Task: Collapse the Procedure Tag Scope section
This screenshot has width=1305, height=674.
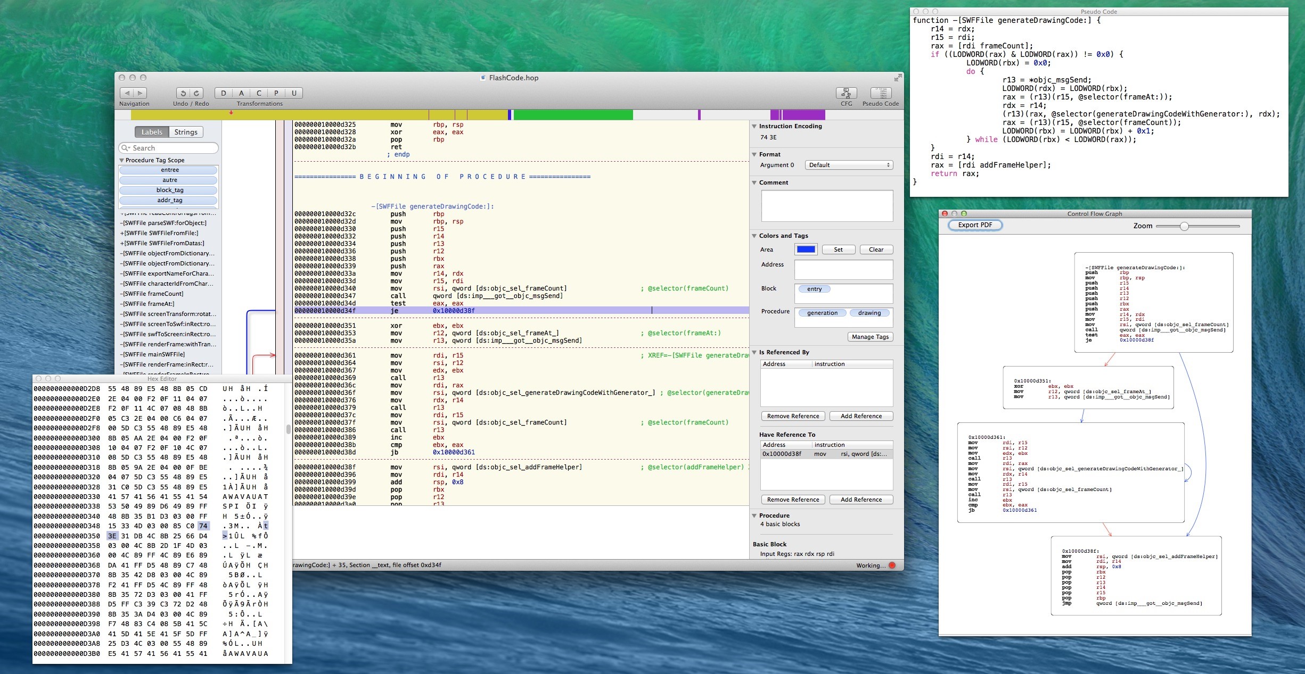Action: pyautogui.click(x=122, y=160)
